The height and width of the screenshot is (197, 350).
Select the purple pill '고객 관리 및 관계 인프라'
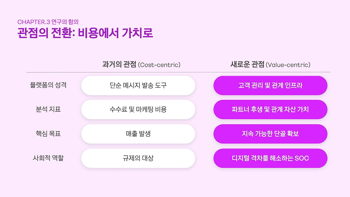[x=270, y=85]
